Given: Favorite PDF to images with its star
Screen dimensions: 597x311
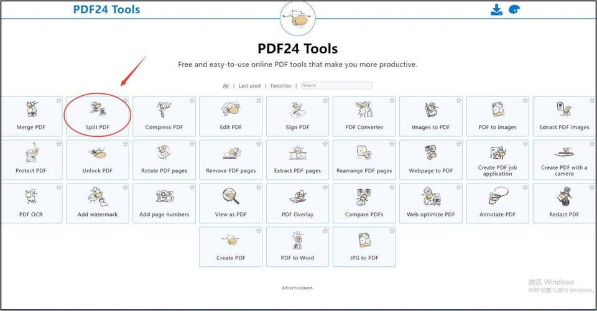Looking at the screenshot, I should click(x=525, y=101).
